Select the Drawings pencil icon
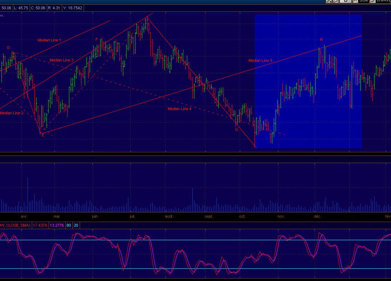Image resolution: width=391 pixels, height=281 pixels. (x=373, y=1)
